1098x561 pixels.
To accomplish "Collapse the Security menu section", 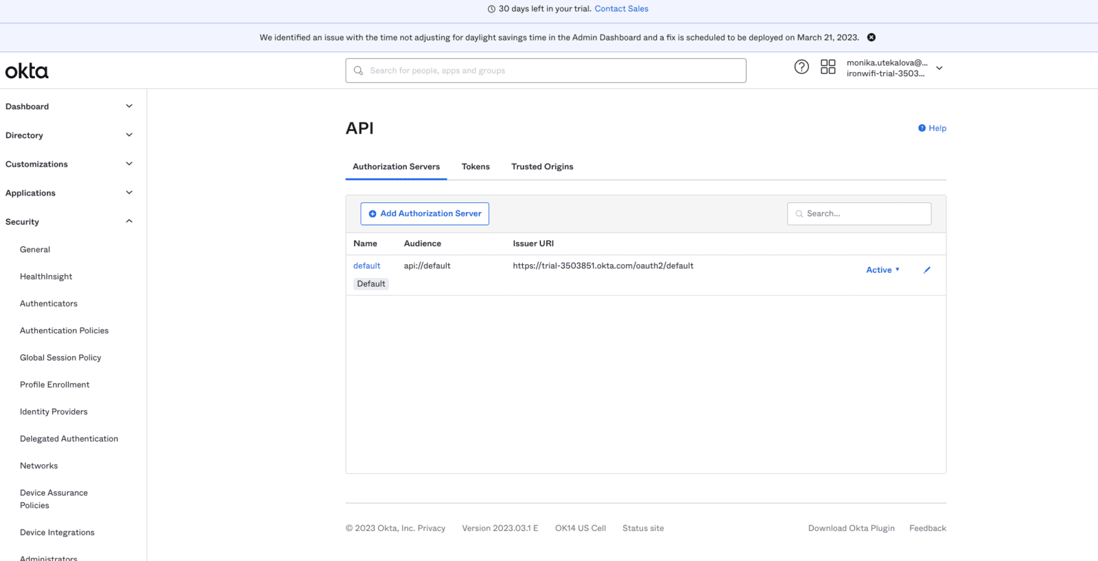I will pyautogui.click(x=129, y=222).
